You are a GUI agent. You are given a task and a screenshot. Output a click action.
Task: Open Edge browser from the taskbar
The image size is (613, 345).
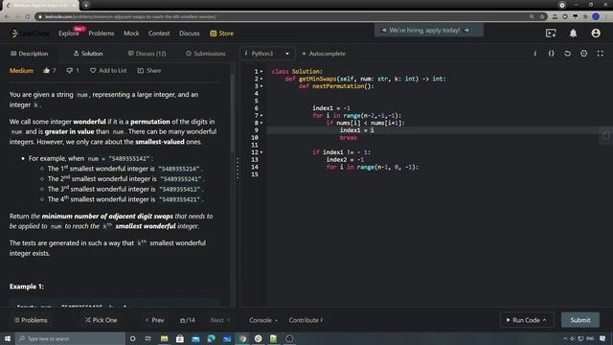pos(211,338)
